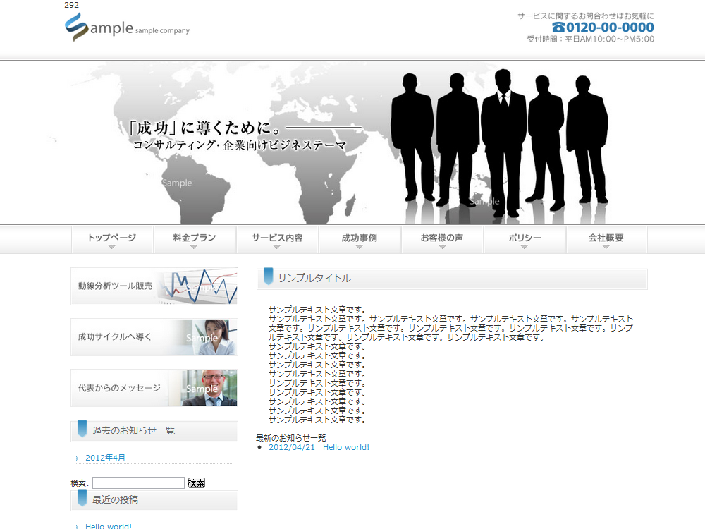This screenshot has width=705, height=529.
Task: Open the トップページ menu item
Action: [x=112, y=240]
